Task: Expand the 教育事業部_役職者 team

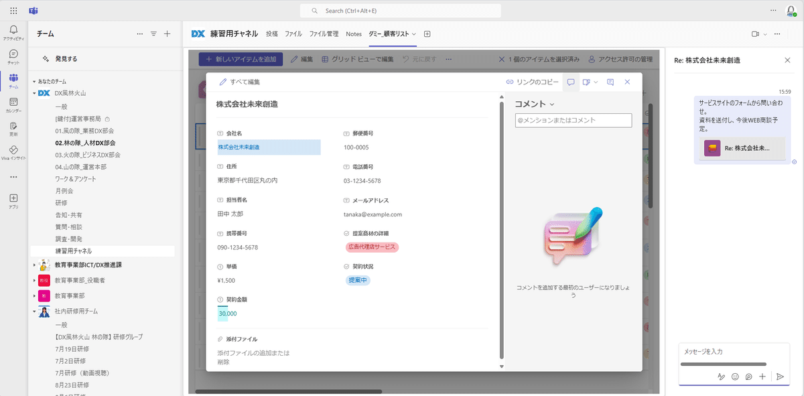Action: [34, 280]
